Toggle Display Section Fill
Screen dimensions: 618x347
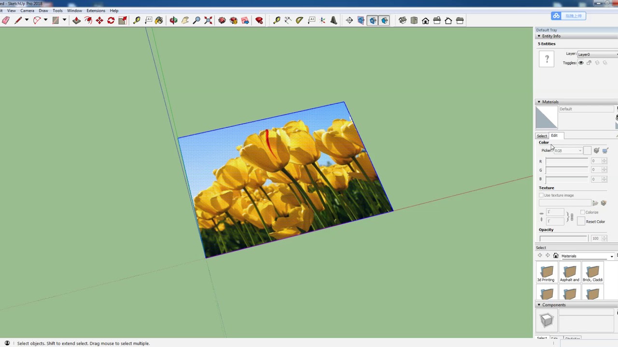tap(384, 20)
